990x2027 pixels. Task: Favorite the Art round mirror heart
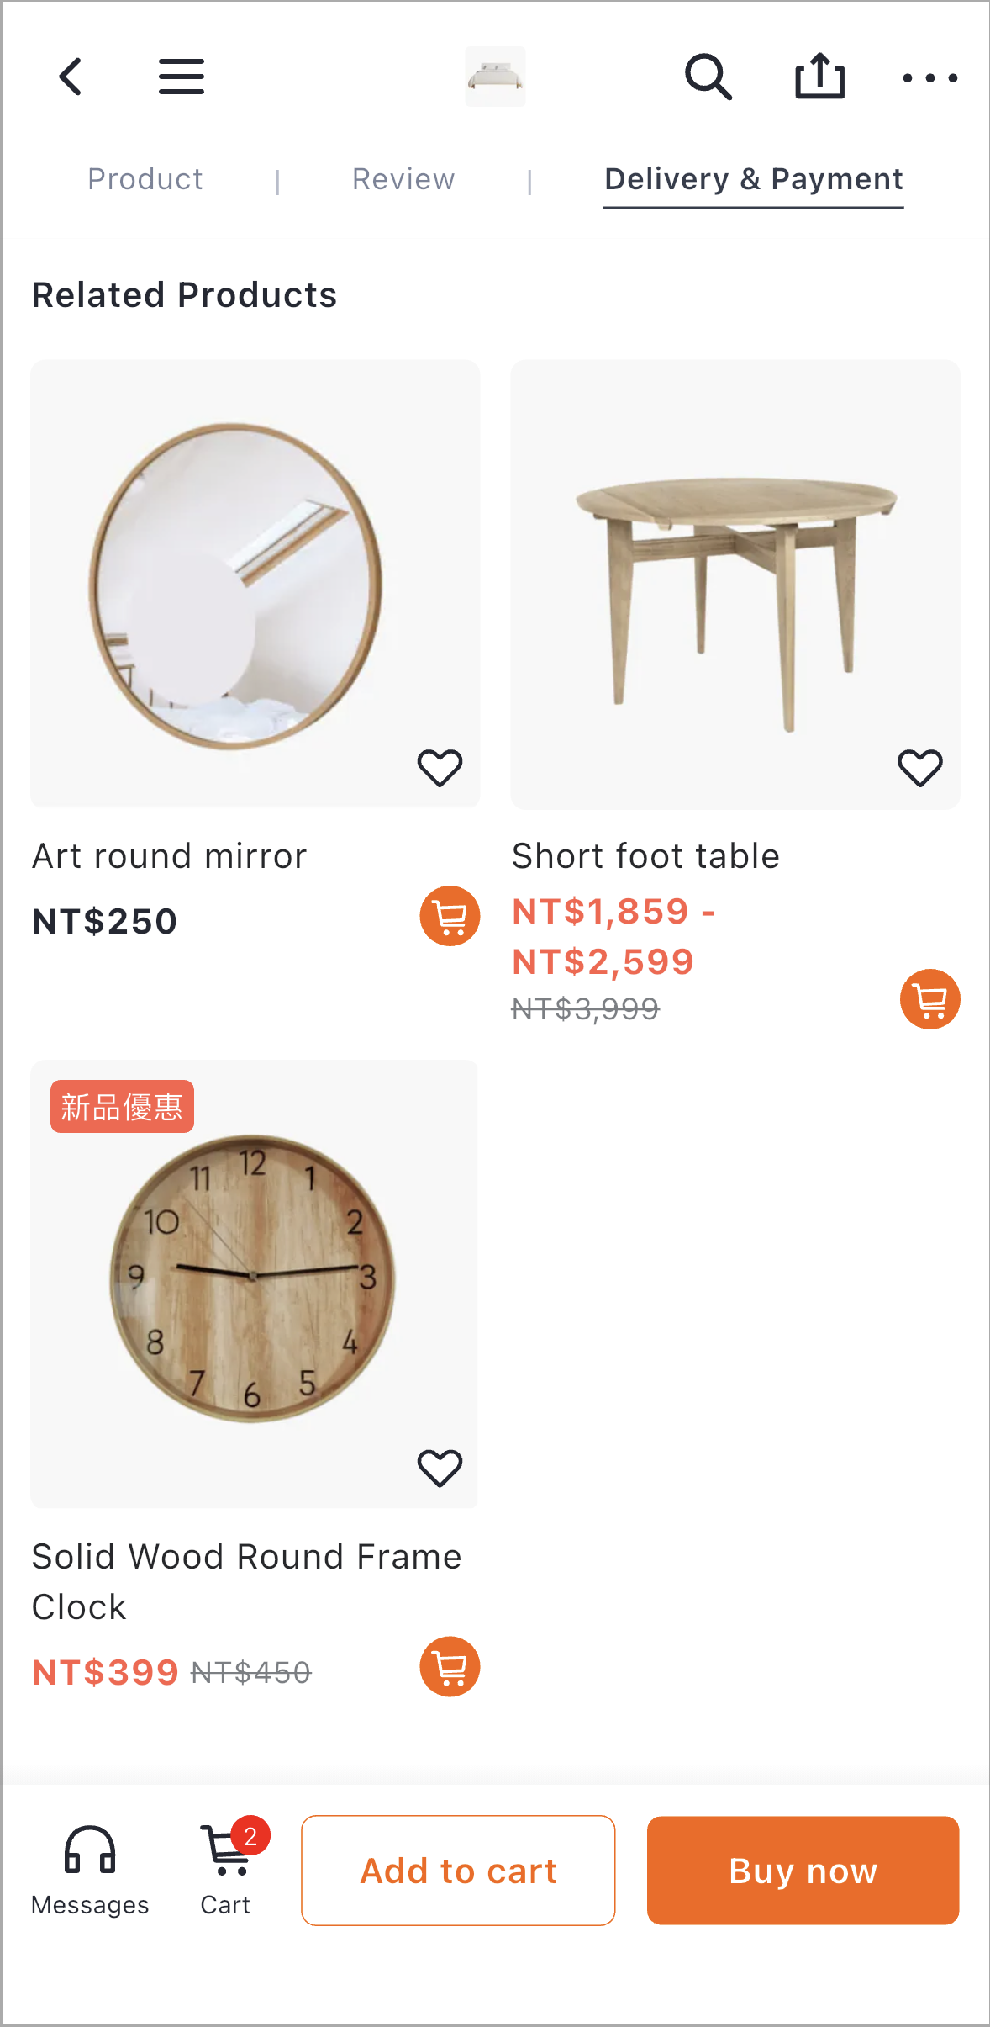coord(440,767)
